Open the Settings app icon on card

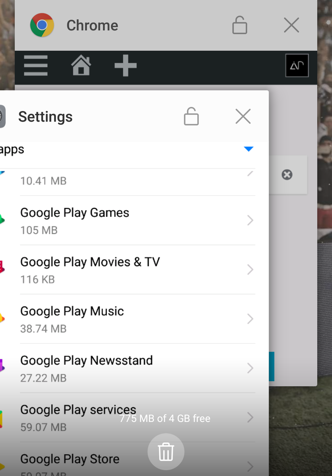[x=2, y=116]
